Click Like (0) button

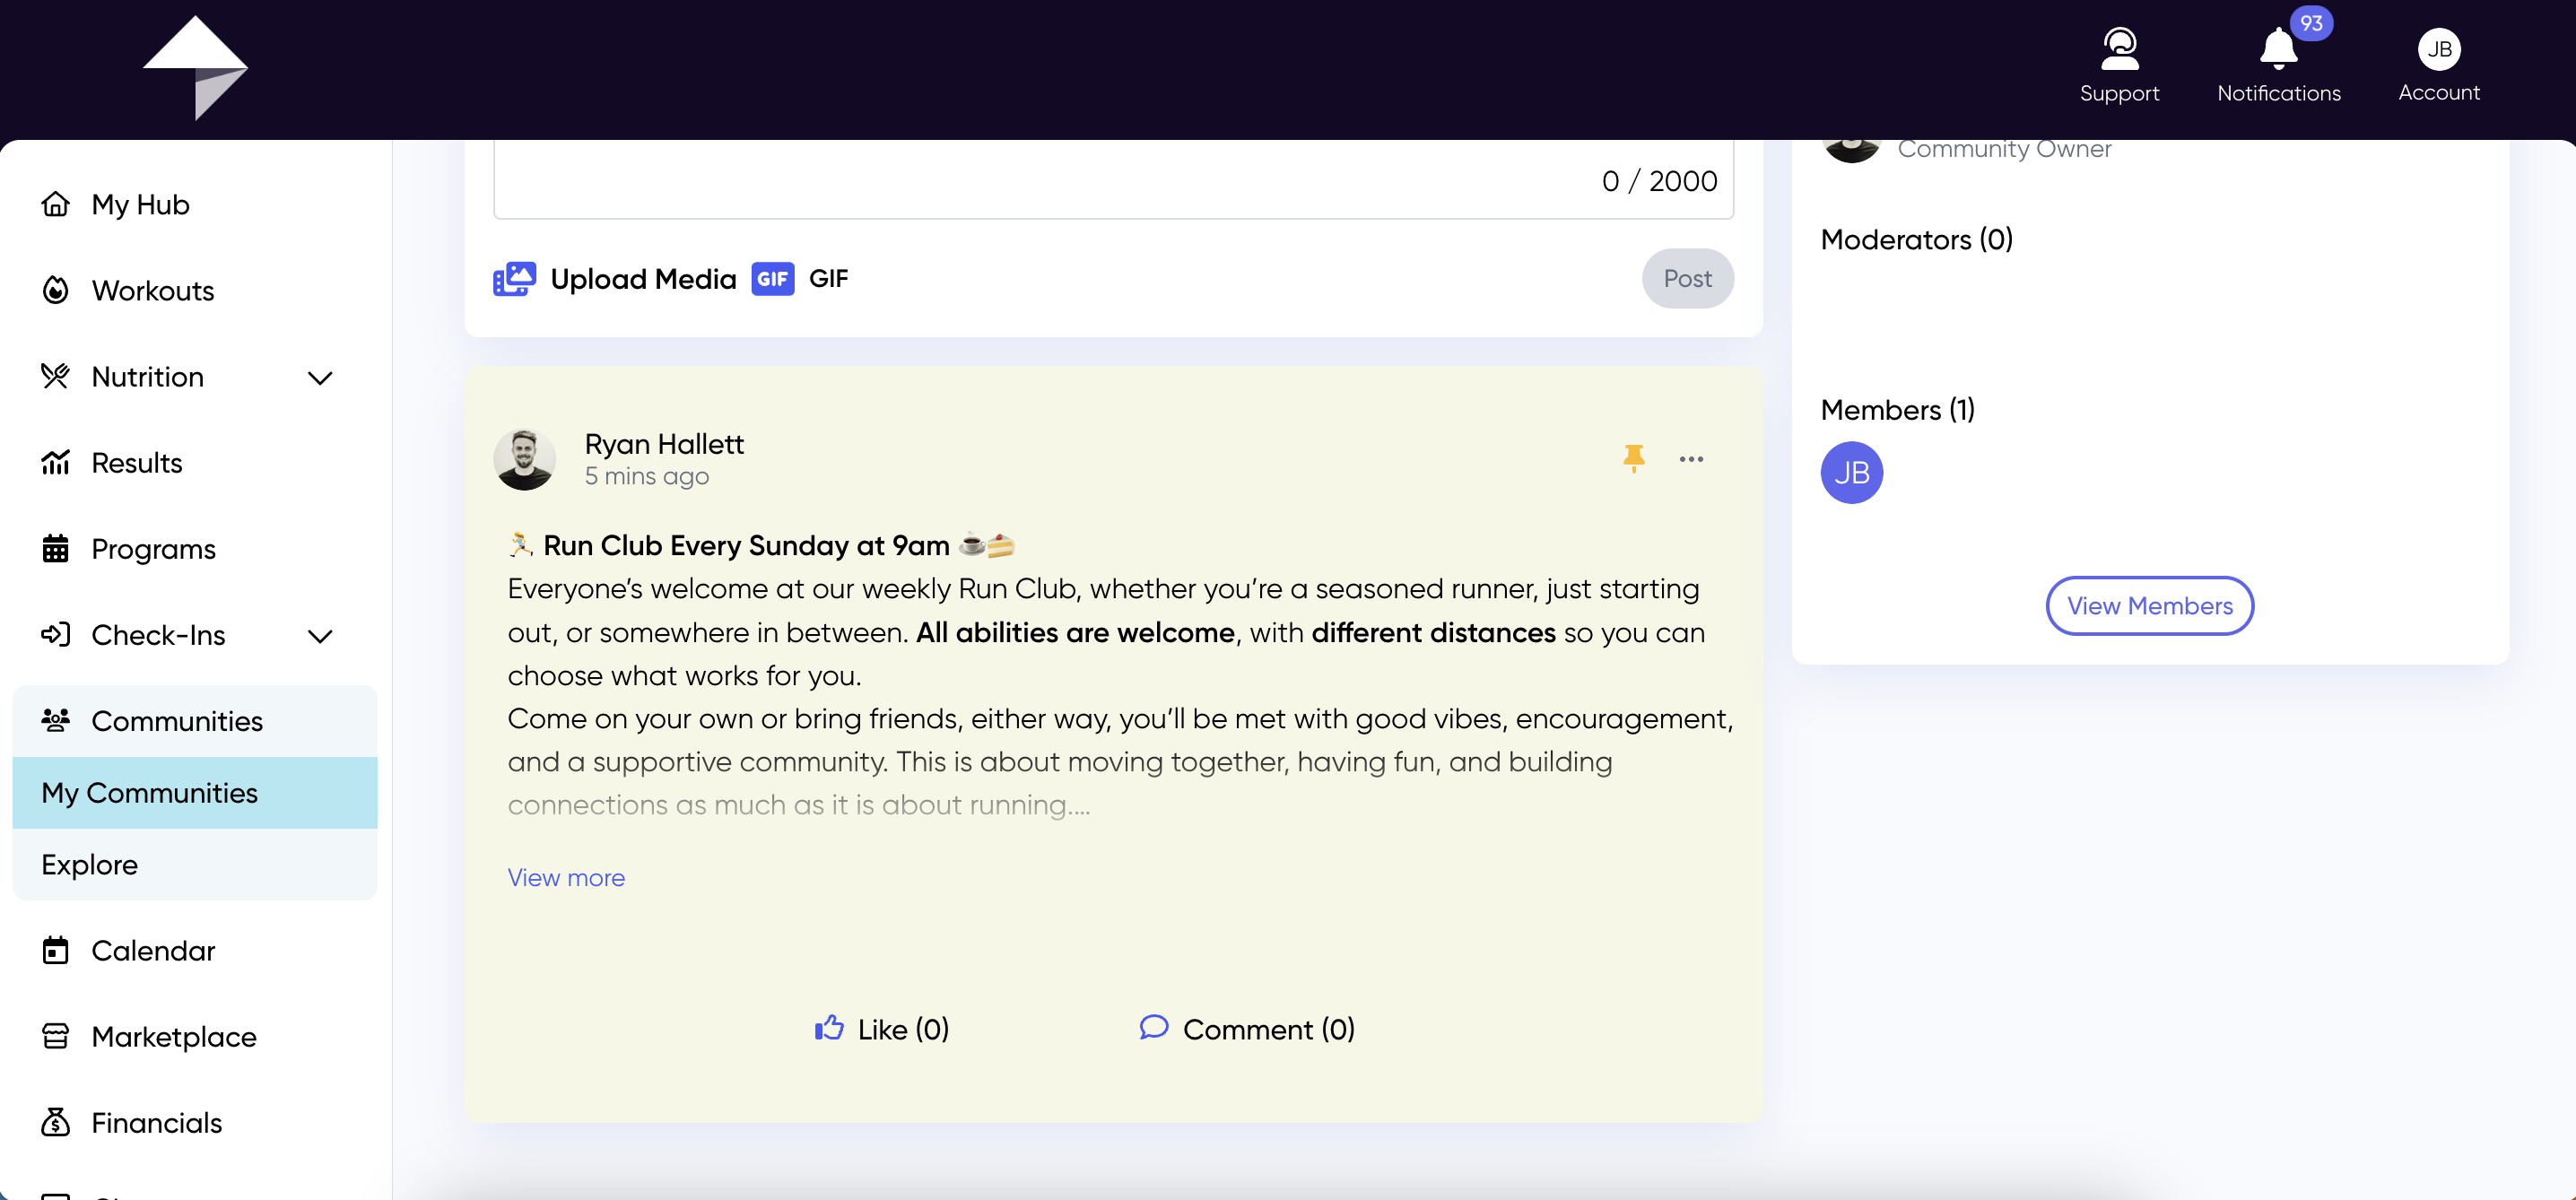point(882,1029)
